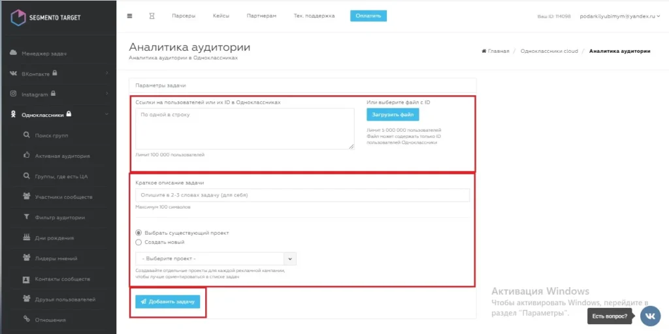Open the Тех. поддержка menu item
The width and height of the screenshot is (669, 334).
314,16
